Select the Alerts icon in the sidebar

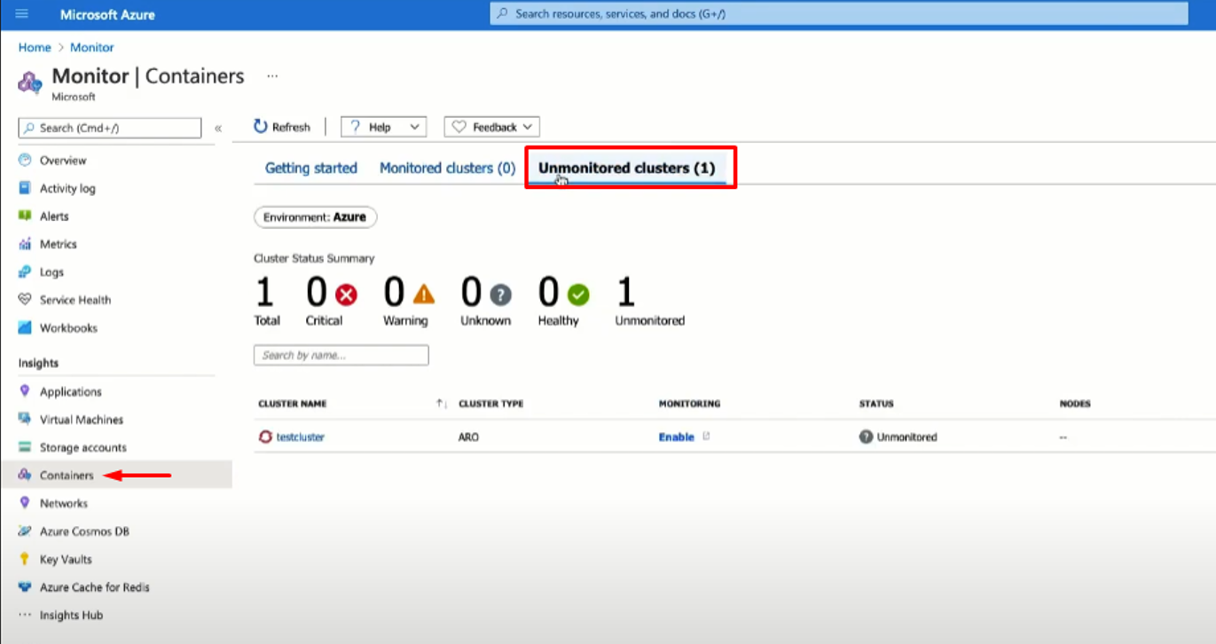coord(55,216)
